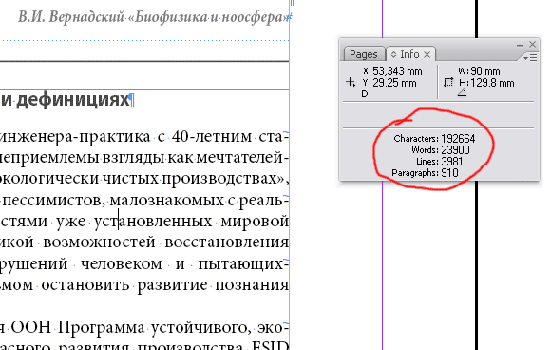Click the word 'человеком' in body text
551x350 pixels.
pyautogui.click(x=122, y=263)
